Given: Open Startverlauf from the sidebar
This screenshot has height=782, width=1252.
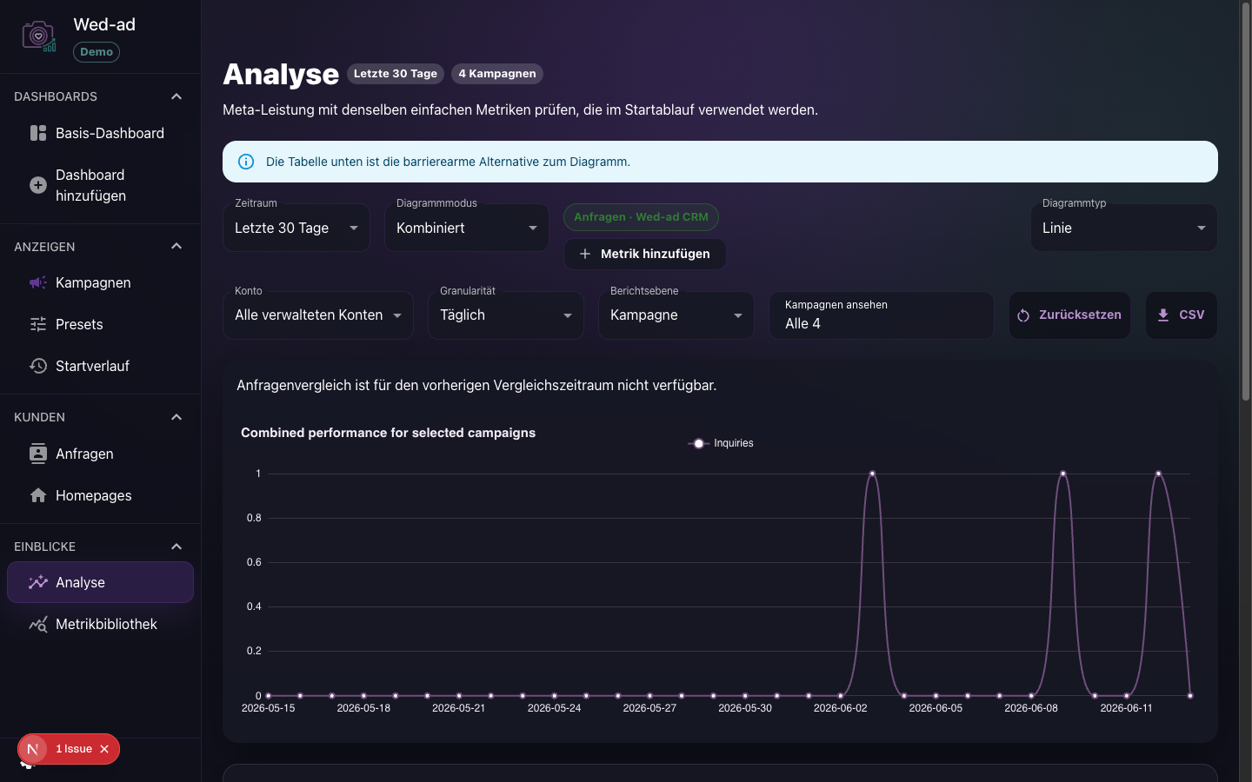Looking at the screenshot, I should click(100, 366).
